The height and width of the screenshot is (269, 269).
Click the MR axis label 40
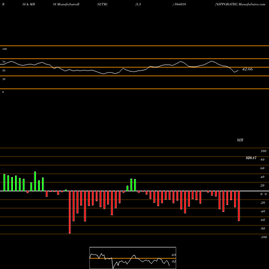263,177
